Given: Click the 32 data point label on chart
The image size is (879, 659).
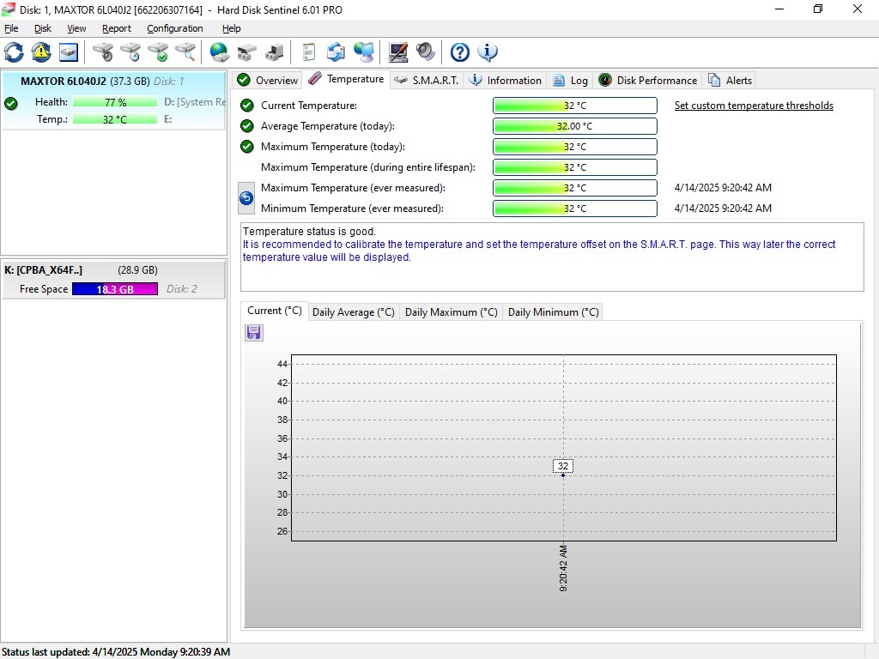Looking at the screenshot, I should click(563, 466).
